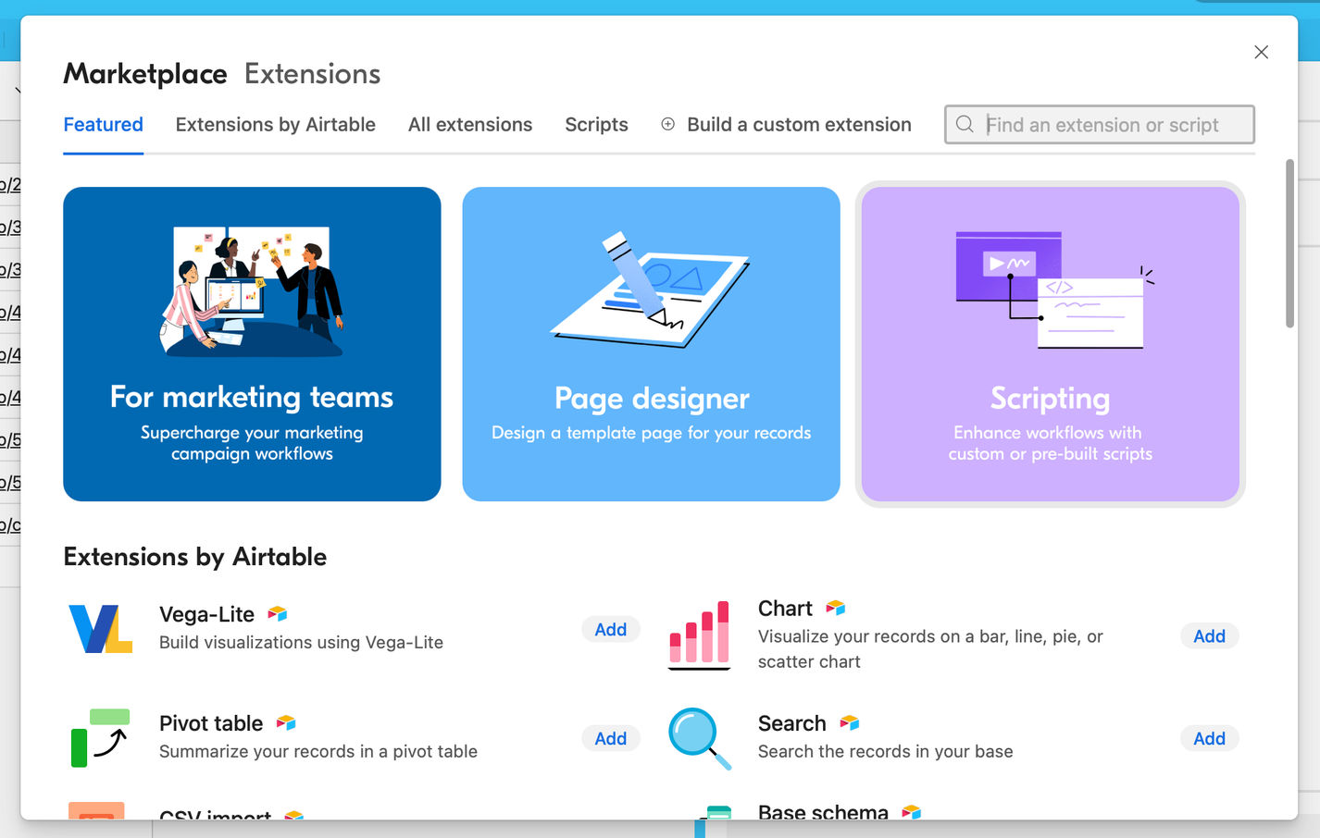Add the Search extension
1320x838 pixels.
tap(1209, 738)
